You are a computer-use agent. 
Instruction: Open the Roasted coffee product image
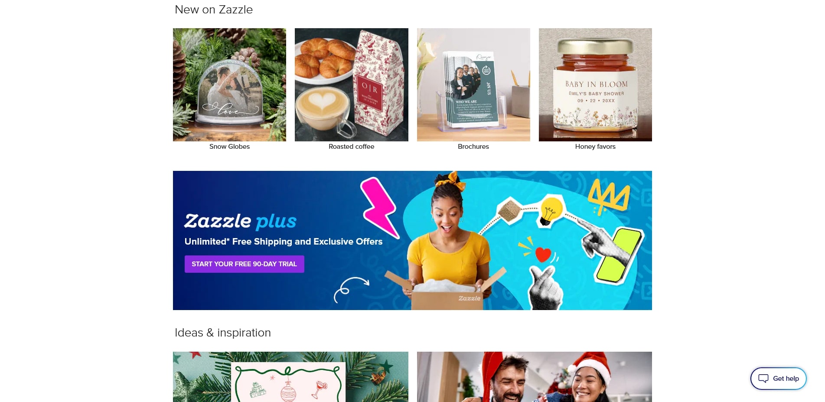tap(351, 85)
